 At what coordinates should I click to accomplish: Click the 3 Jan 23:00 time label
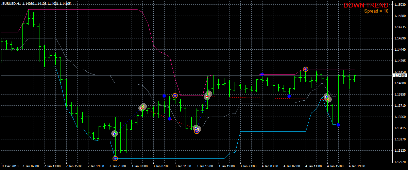coord(249,167)
